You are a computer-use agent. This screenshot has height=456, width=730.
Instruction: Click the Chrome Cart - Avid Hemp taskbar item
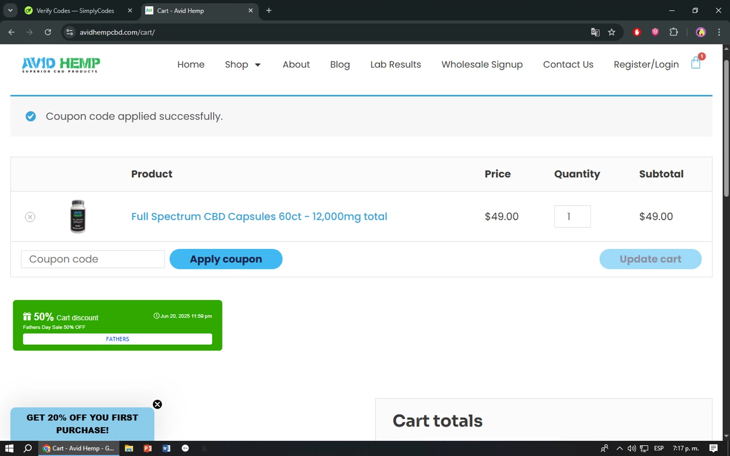[79, 448]
